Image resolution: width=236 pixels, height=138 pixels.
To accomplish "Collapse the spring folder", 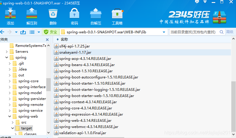I will [x=7, y=57].
